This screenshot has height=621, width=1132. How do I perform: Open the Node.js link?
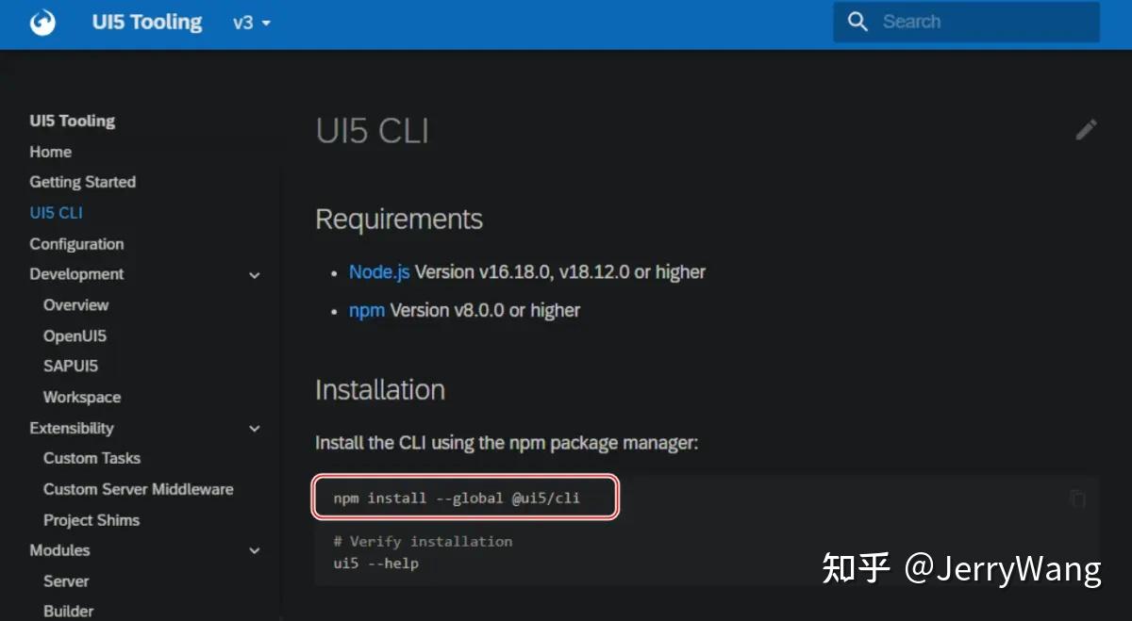[378, 271]
